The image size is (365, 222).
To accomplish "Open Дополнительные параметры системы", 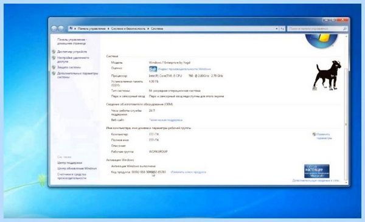I will coord(77,75).
